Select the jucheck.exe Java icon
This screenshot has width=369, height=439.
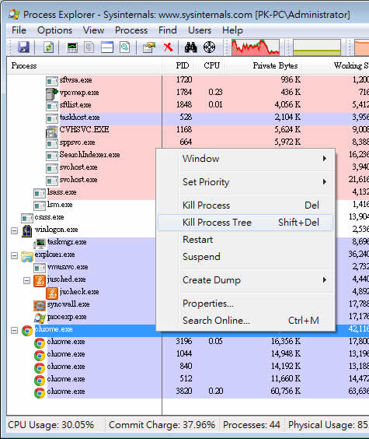pos(52,293)
